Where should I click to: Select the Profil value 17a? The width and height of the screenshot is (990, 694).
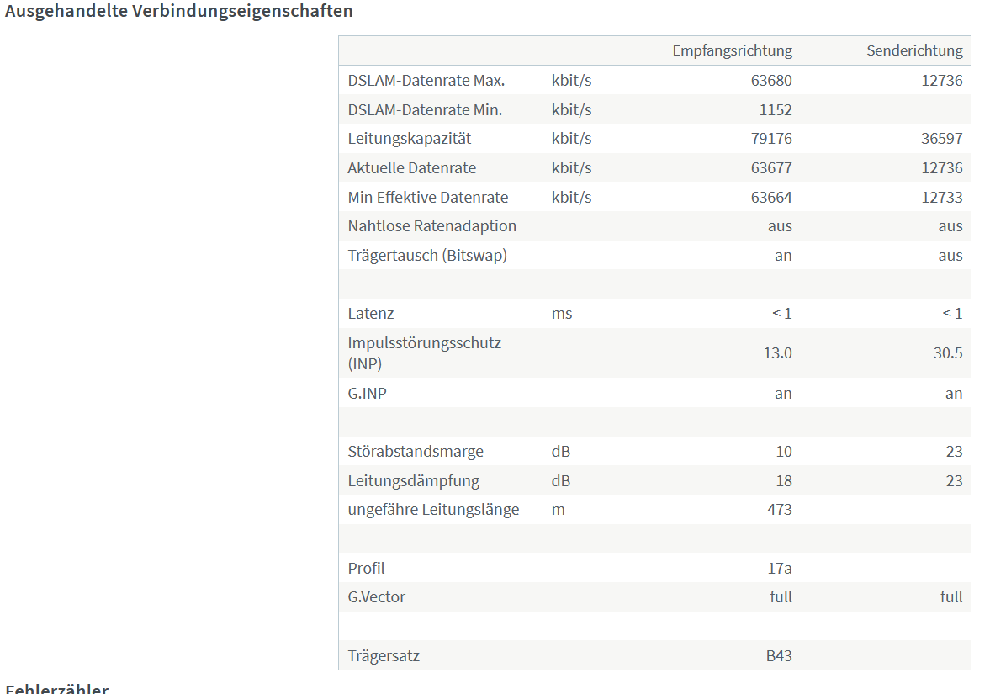(780, 569)
